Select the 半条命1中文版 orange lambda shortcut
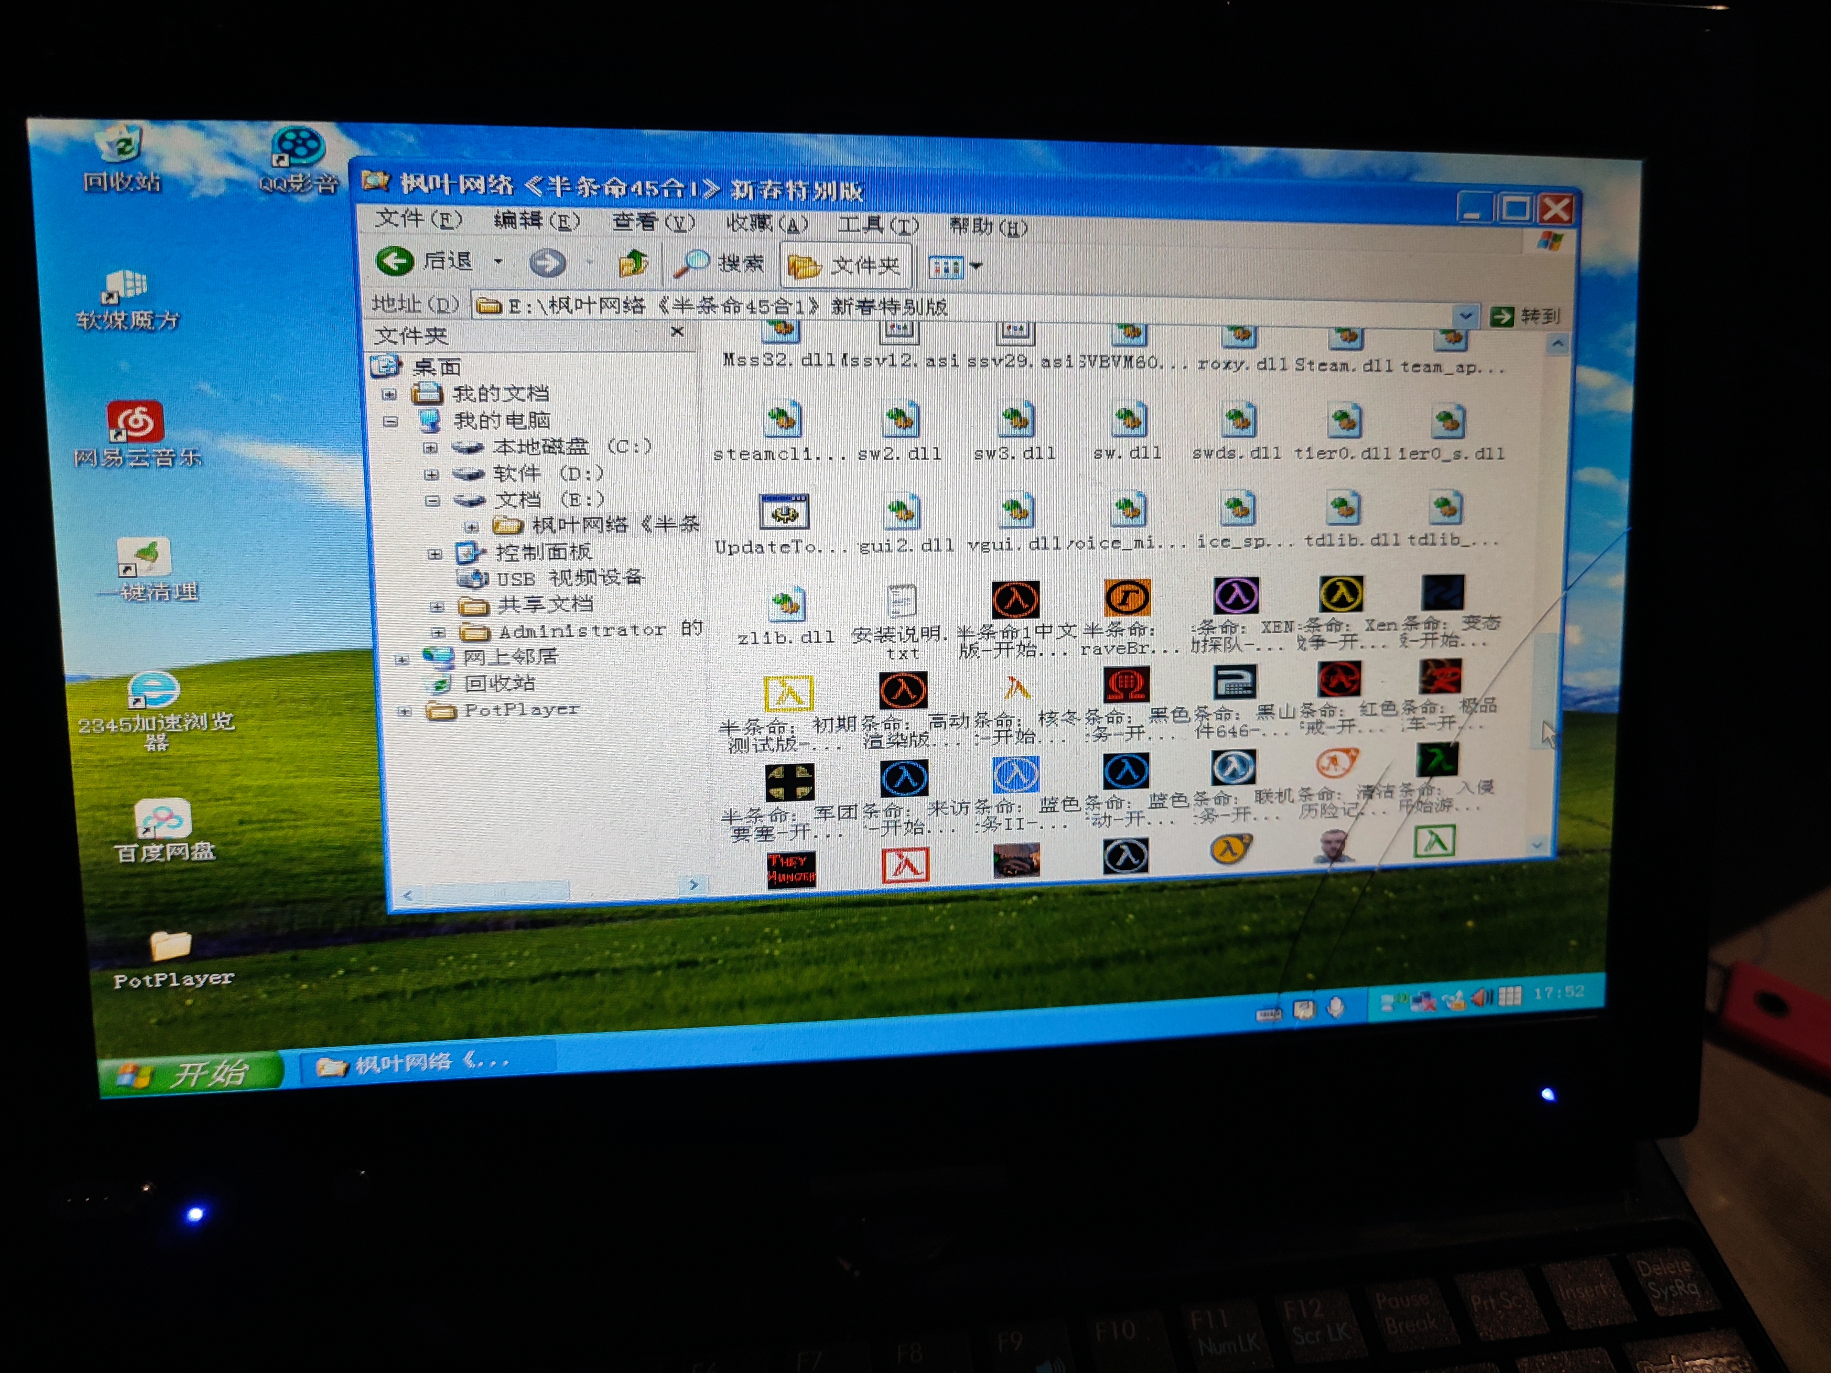This screenshot has width=1831, height=1373. [1016, 599]
